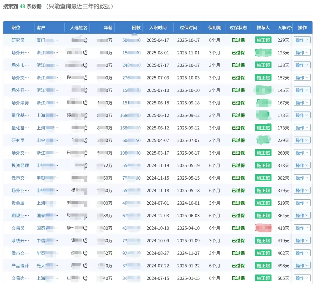Click the phone icon in the 系统开 row
The image size is (319, 284).
(x=85, y=240)
